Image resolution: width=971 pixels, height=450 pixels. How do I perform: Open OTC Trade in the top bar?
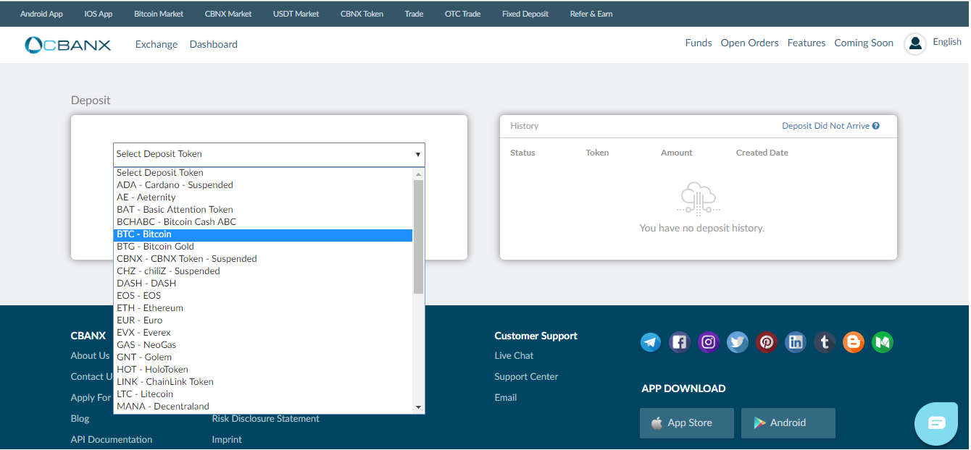463,14
